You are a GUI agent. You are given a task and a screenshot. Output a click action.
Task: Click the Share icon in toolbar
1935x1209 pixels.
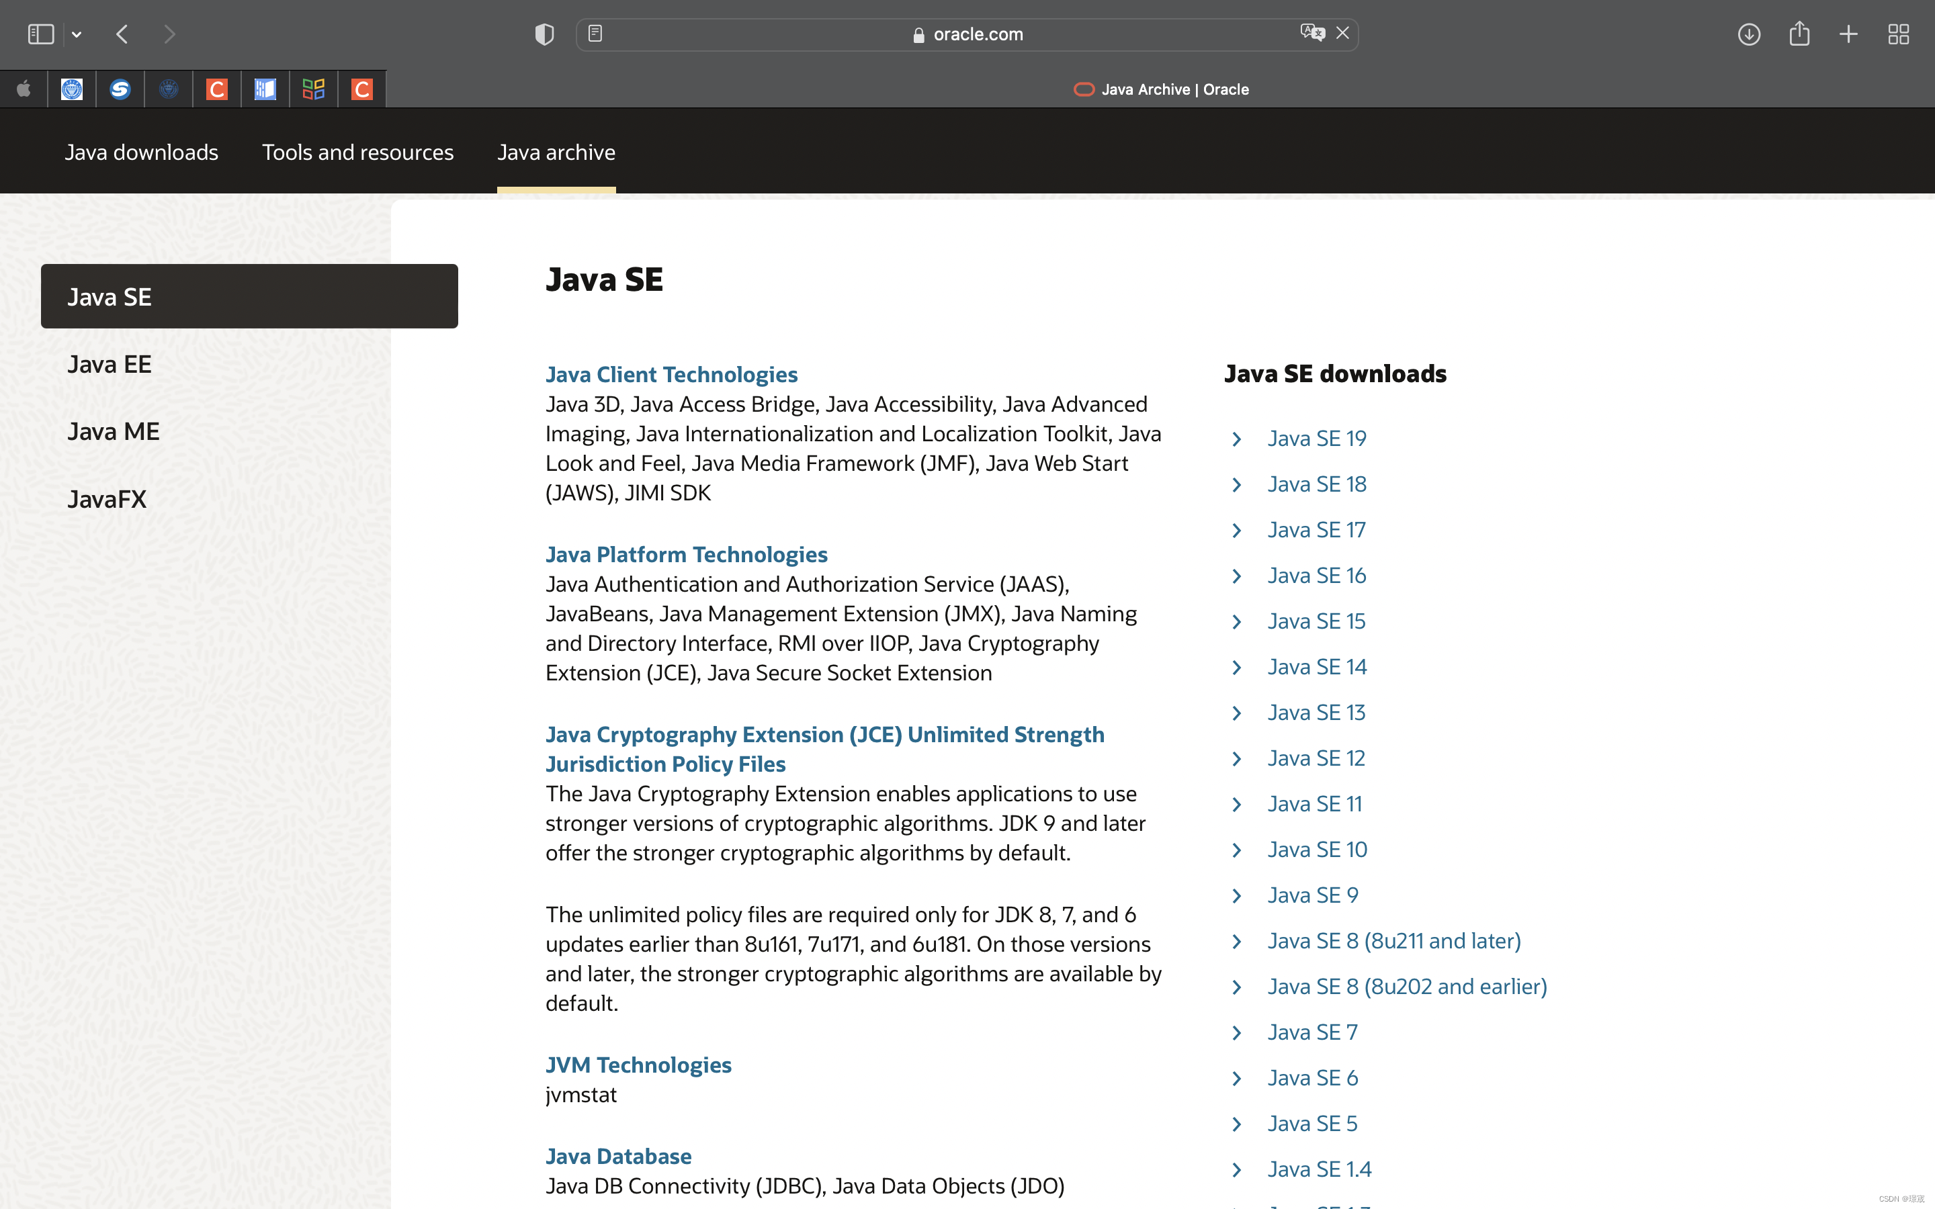[1799, 34]
